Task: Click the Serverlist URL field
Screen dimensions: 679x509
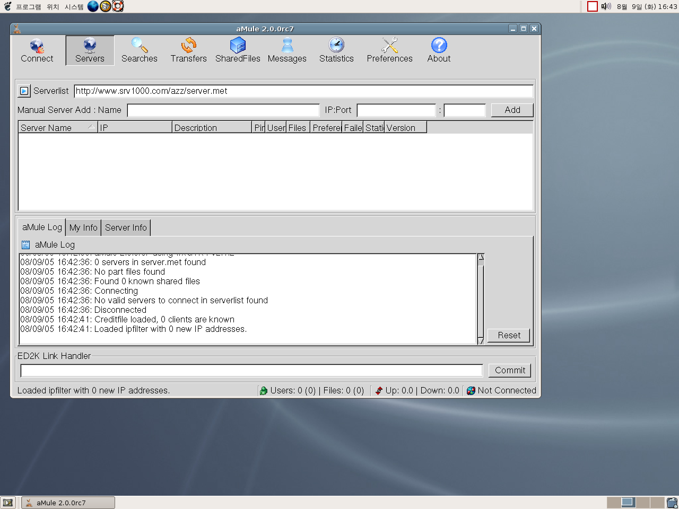Action: pos(303,91)
